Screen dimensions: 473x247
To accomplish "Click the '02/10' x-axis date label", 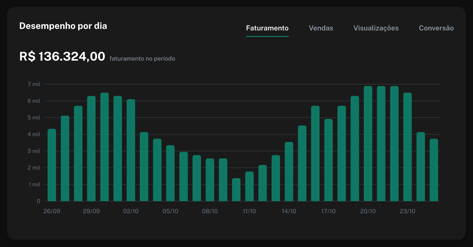I will click(131, 211).
